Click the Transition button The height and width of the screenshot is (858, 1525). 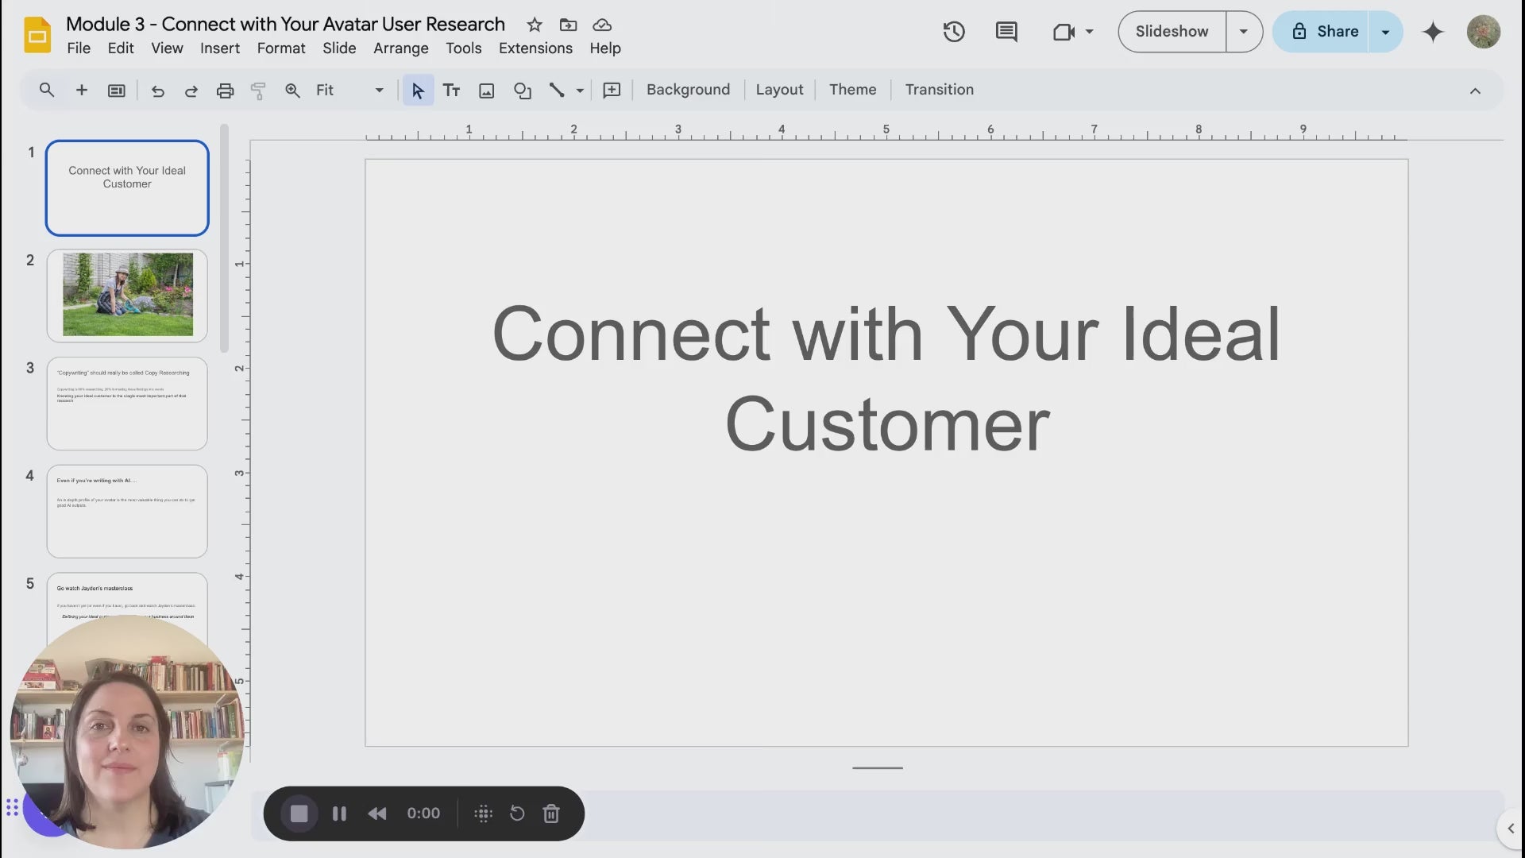939,90
